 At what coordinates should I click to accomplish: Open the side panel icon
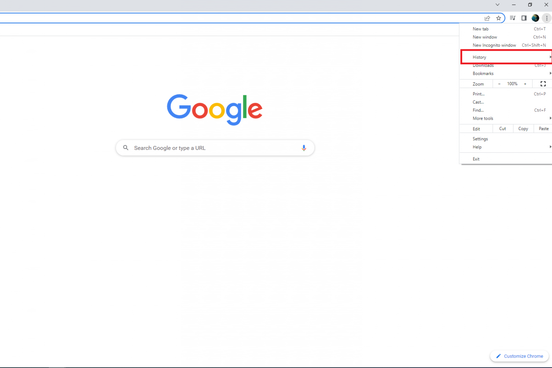pos(524,18)
